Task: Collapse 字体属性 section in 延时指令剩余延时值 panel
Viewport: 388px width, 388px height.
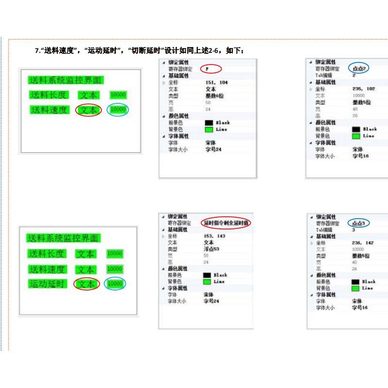Action: pyautogui.click(x=163, y=288)
